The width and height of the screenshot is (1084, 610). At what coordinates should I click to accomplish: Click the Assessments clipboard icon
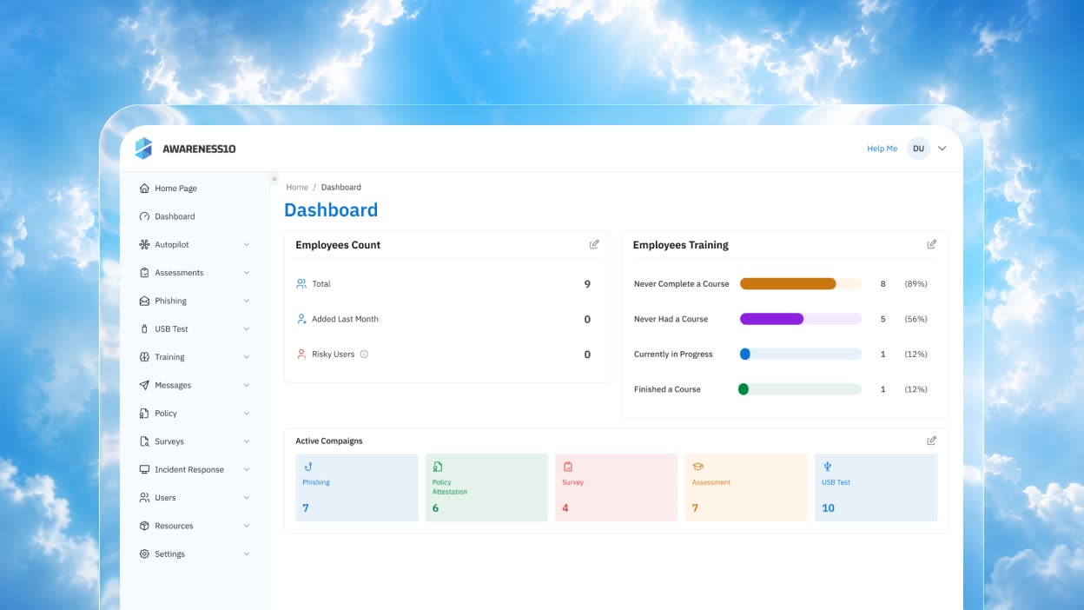tap(144, 273)
